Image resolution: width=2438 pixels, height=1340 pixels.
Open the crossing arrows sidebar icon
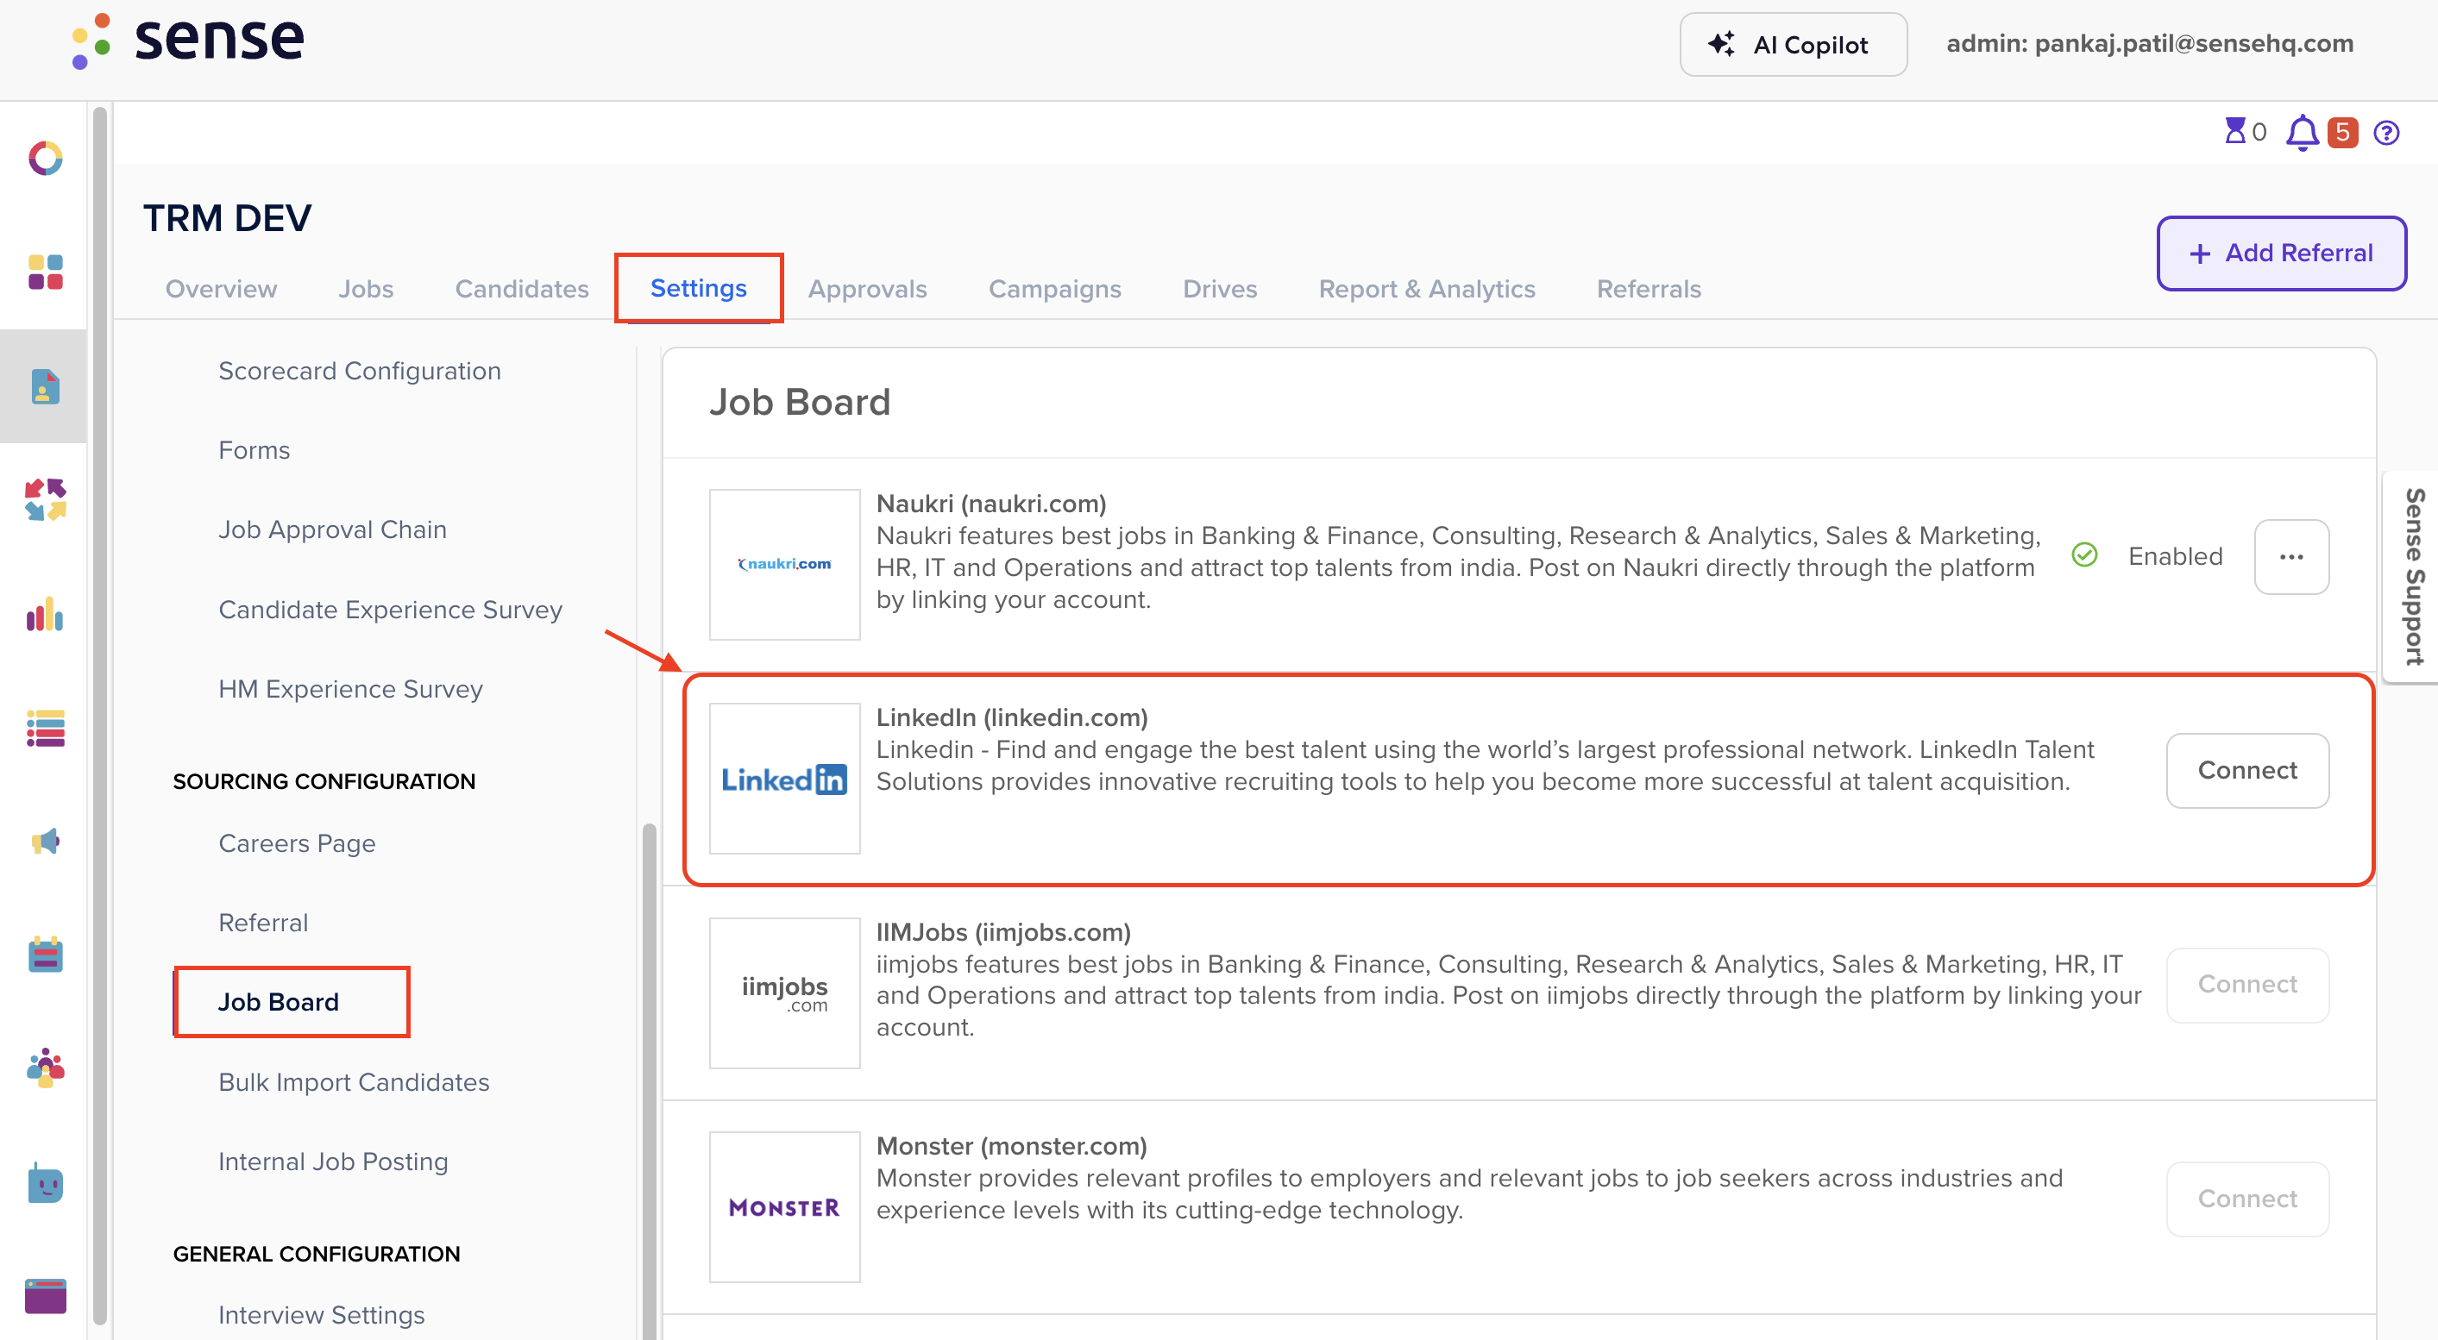pyautogui.click(x=46, y=499)
